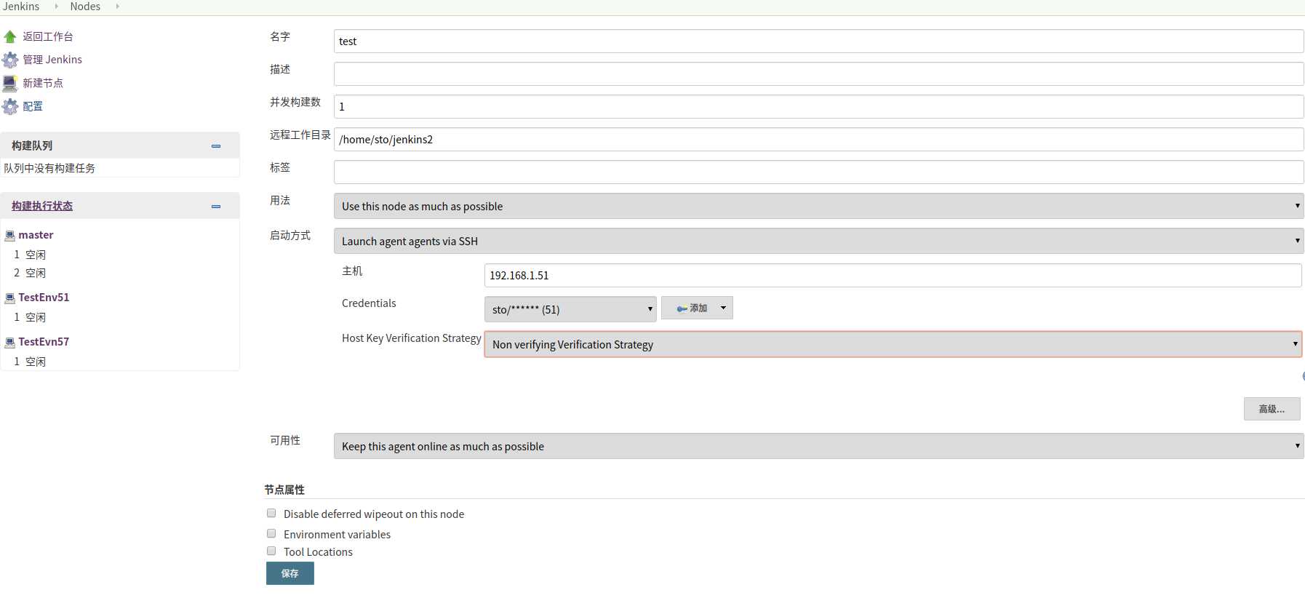Click the TestEnv51 computer icon

click(x=10, y=298)
